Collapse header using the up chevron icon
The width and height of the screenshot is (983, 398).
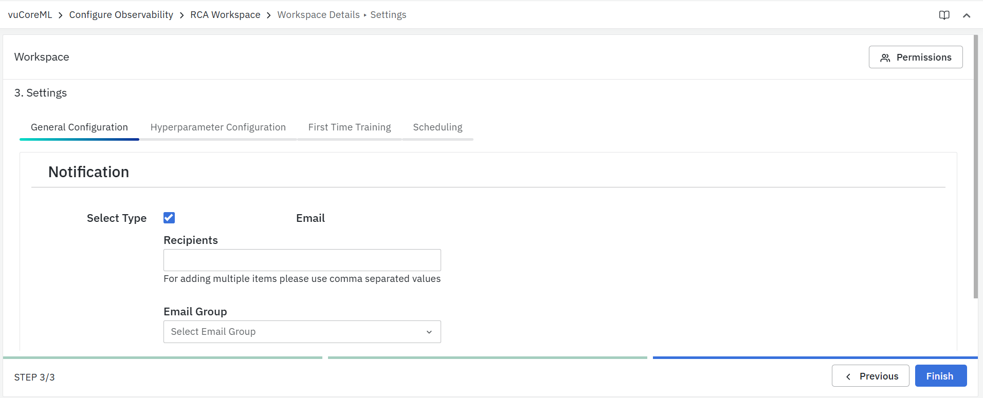967,15
